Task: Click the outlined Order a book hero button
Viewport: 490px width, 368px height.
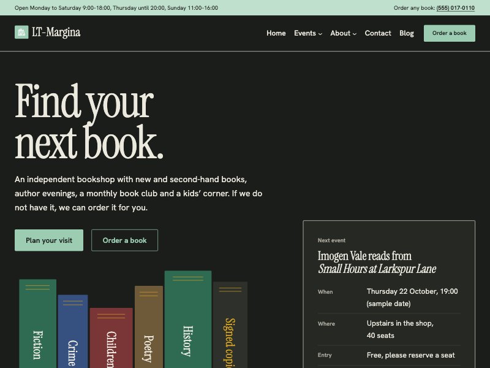Action: point(125,240)
